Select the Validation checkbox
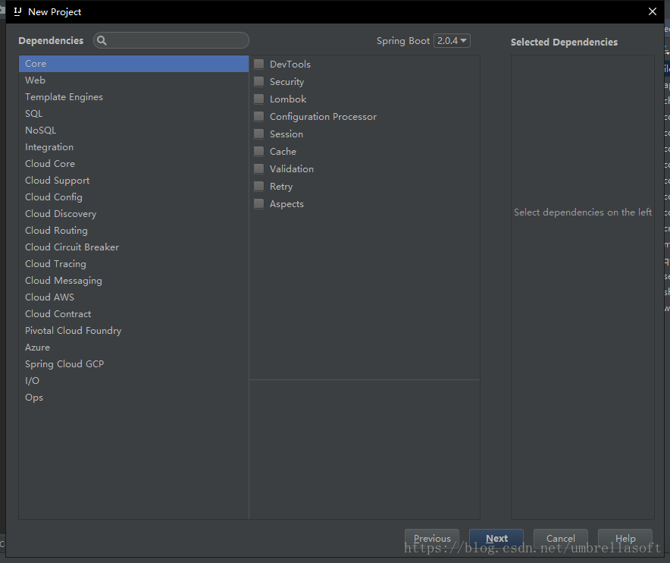 259,169
